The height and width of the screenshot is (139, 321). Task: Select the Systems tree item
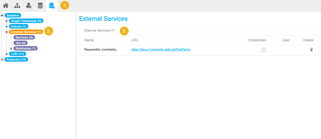coord(13,16)
